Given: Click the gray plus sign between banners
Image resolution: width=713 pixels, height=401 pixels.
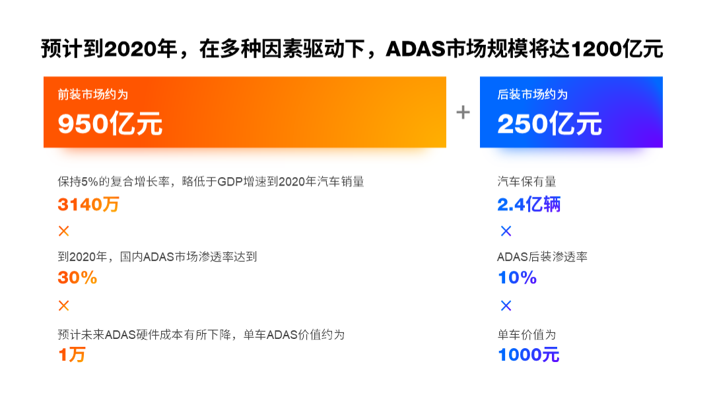Looking at the screenshot, I should click(x=463, y=112).
